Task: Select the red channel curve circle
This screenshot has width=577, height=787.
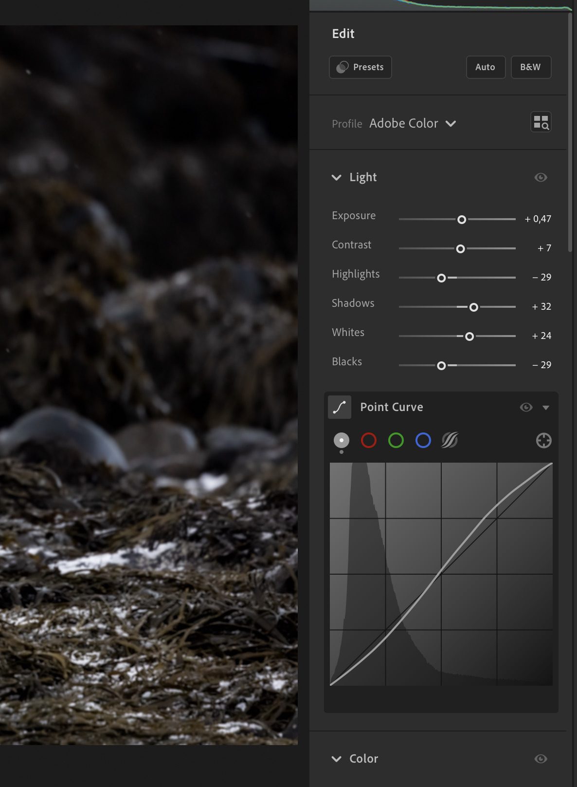Action: [x=368, y=440]
